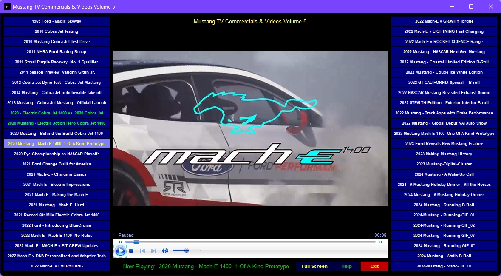Viewport: 501px width, 276px height.
Task: Open 2022 Mustang Coupe Ice White Edition
Action: point(444,72)
